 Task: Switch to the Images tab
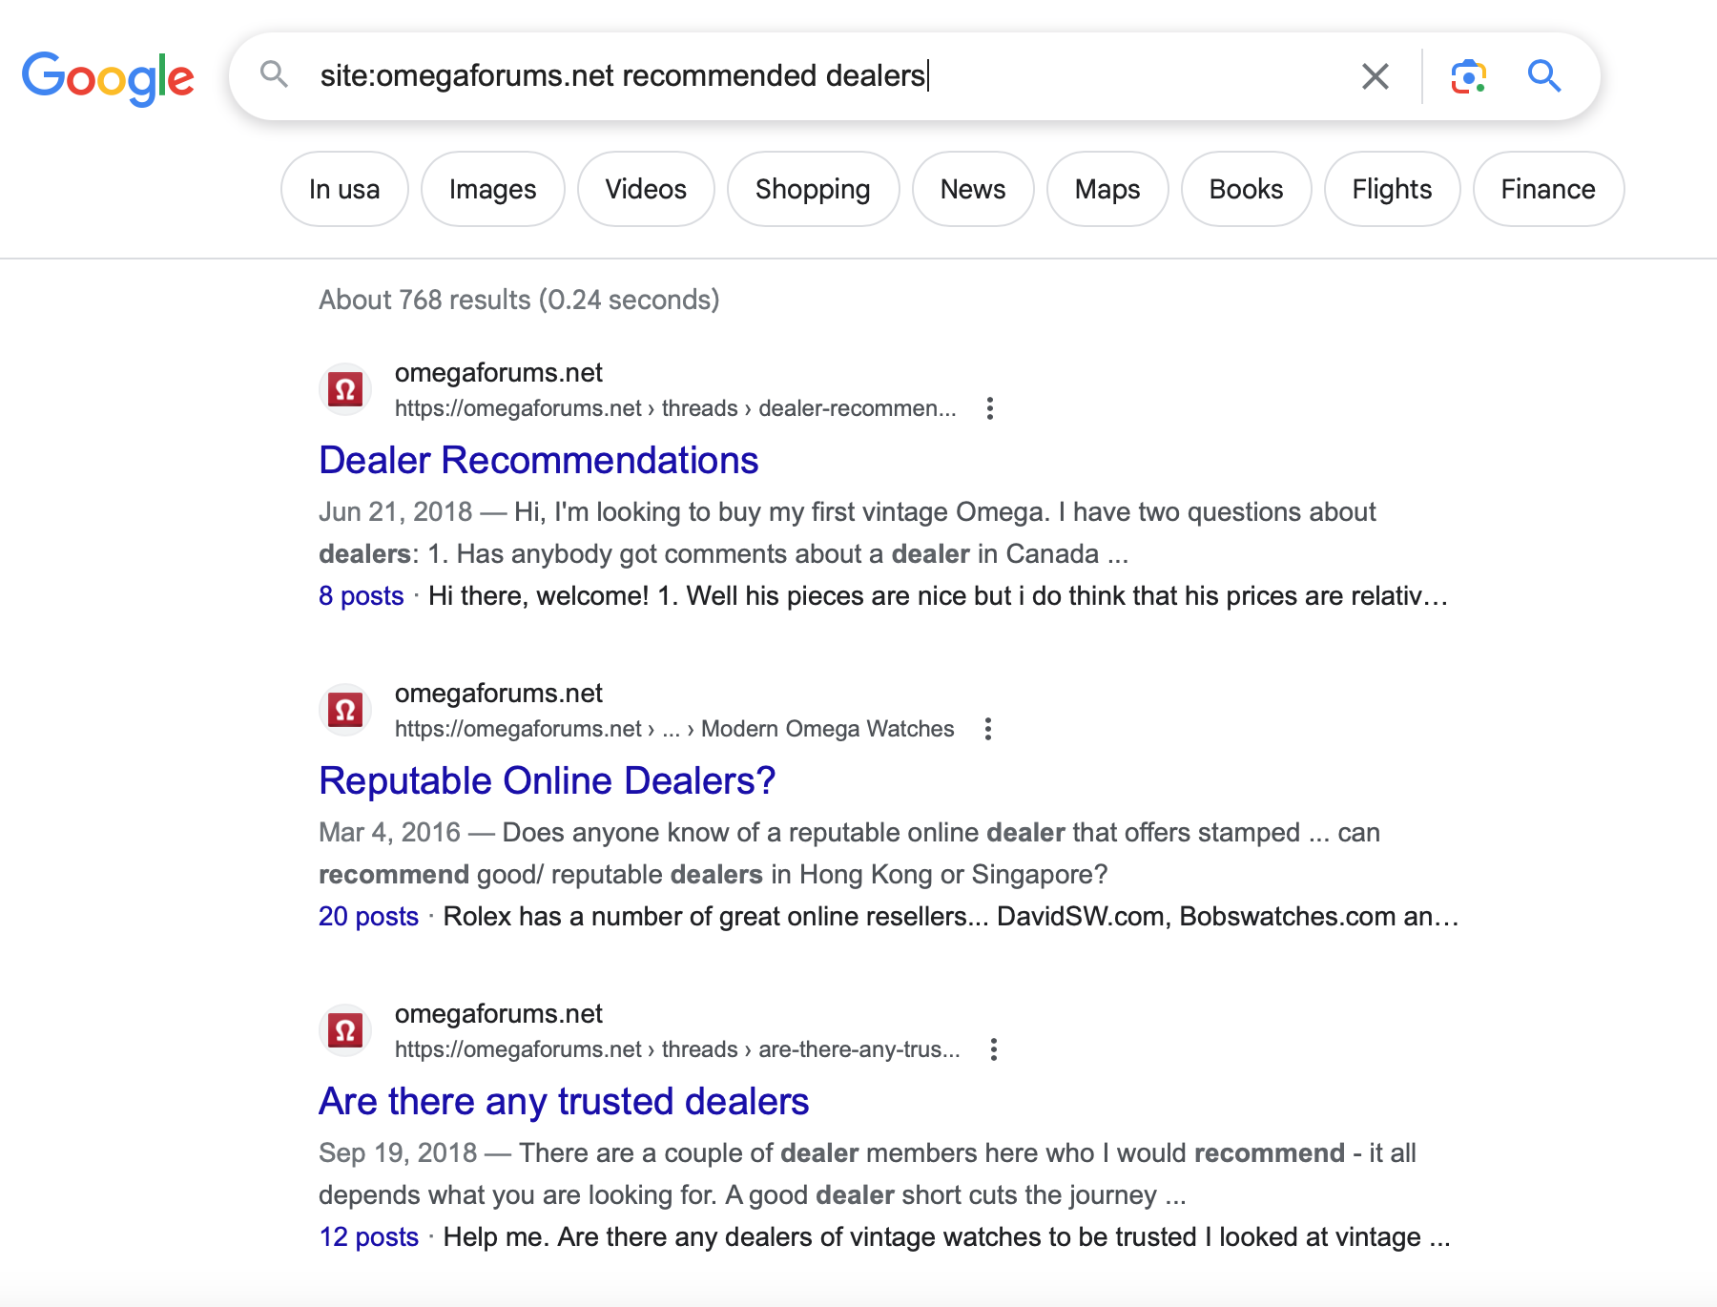[x=492, y=189]
